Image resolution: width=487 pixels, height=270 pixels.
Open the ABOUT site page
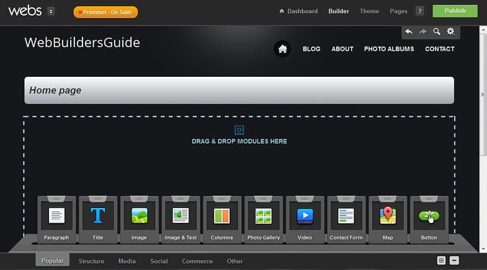coord(342,49)
